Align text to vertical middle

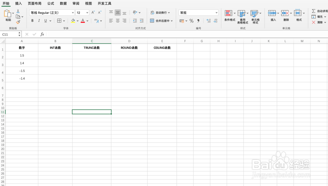(118, 12)
